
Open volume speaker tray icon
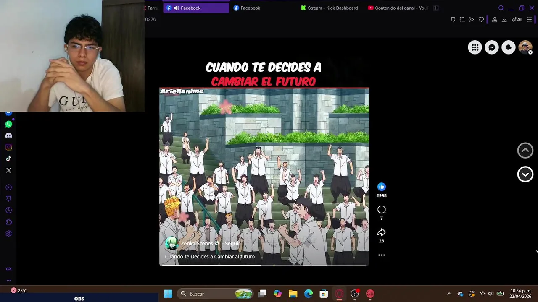click(x=490, y=294)
